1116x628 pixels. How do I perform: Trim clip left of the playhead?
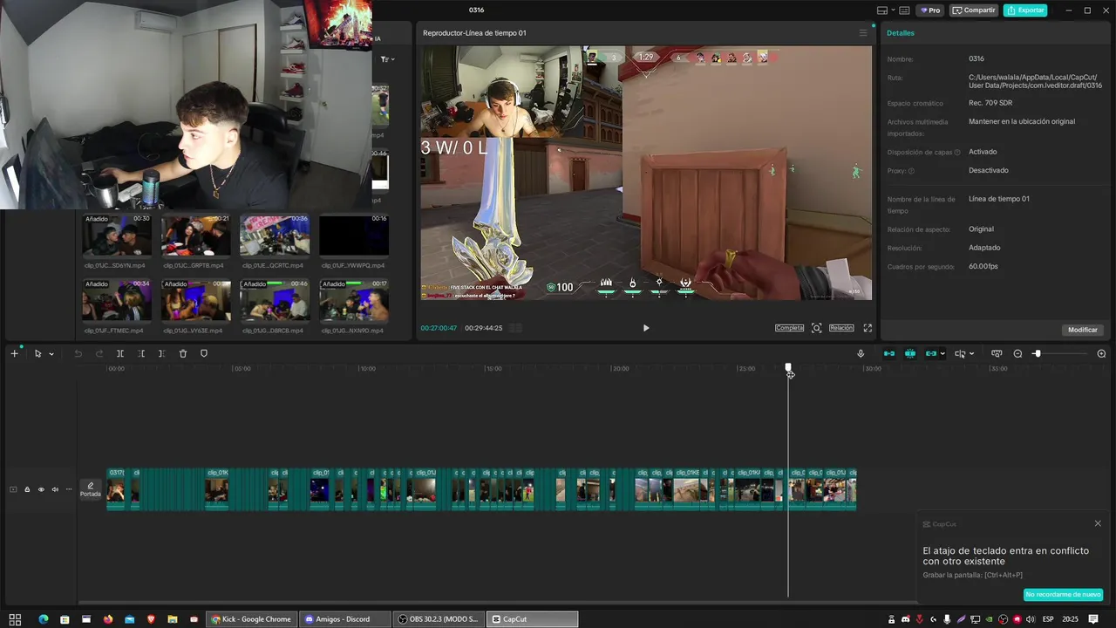(141, 353)
